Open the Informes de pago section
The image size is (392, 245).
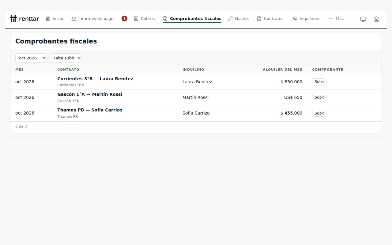tap(92, 19)
